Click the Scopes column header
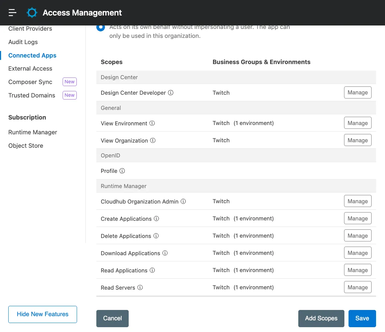 click(111, 62)
